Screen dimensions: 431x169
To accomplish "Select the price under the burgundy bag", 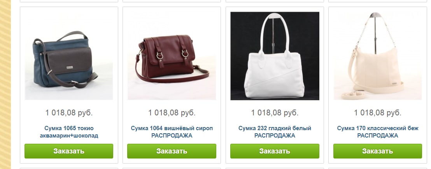I will [172, 113].
